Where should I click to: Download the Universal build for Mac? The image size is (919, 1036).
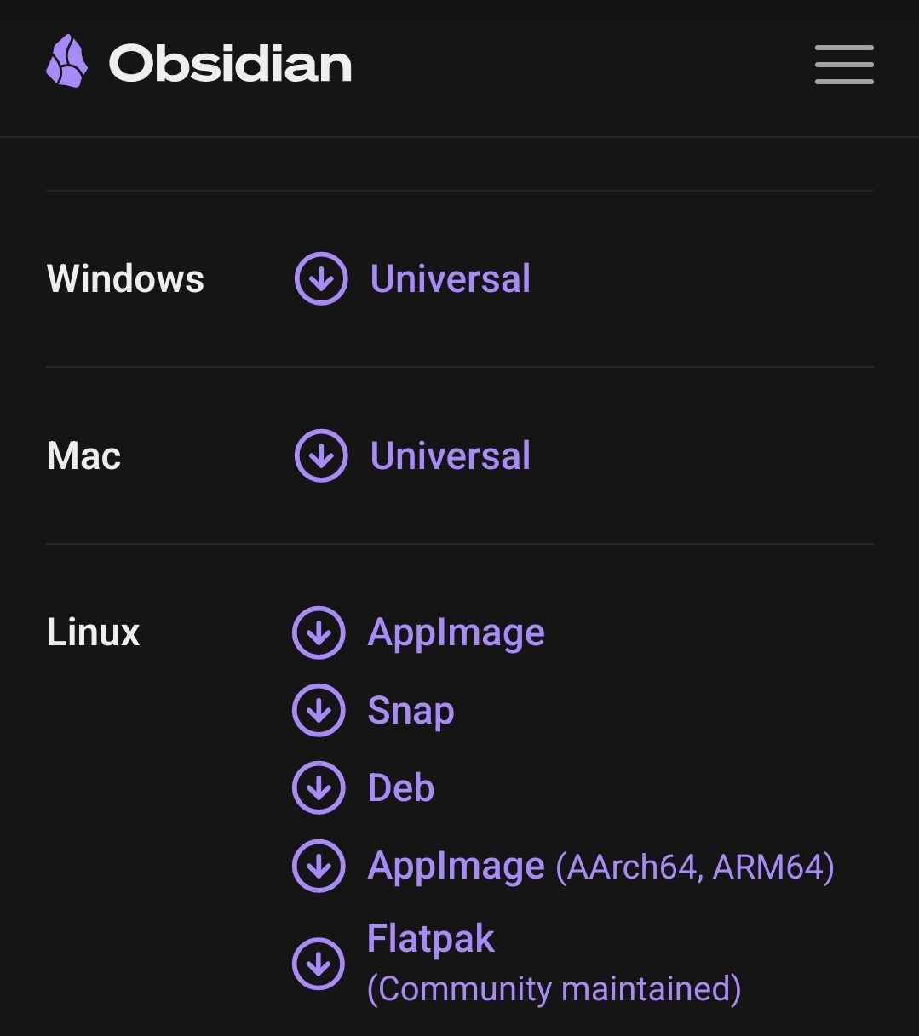[451, 456]
